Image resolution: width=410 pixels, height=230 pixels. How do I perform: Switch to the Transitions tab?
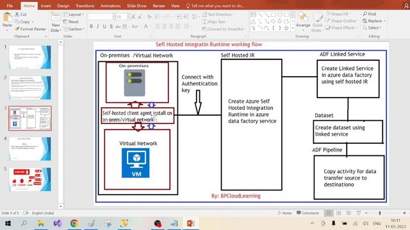[x=85, y=6]
